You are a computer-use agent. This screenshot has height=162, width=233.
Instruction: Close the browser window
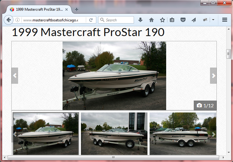click(224, 3)
